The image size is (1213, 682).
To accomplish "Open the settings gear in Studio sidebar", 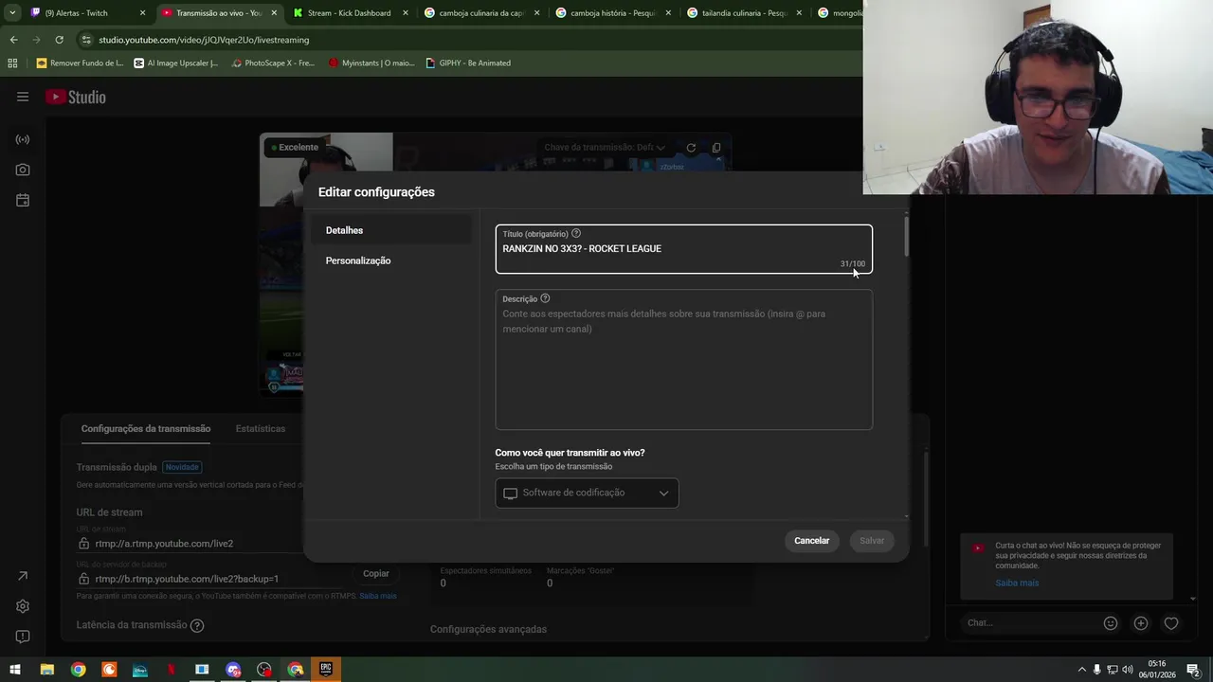I will pyautogui.click(x=23, y=606).
